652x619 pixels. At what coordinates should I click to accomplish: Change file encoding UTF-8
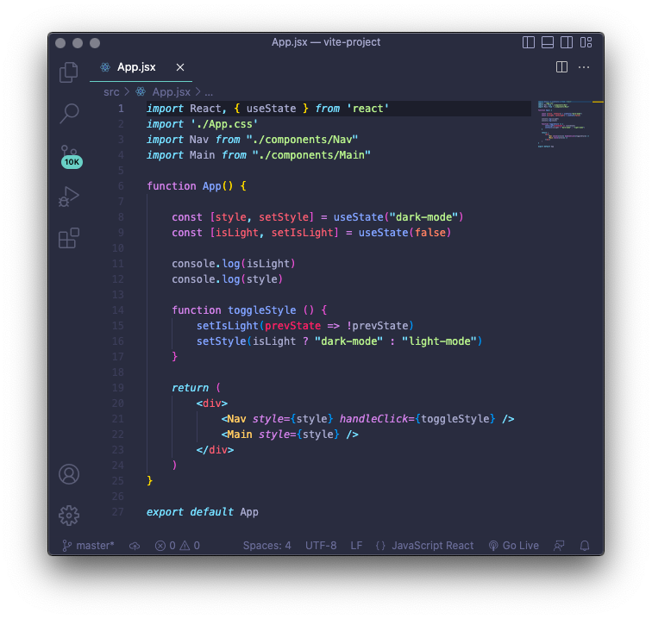coord(321,546)
